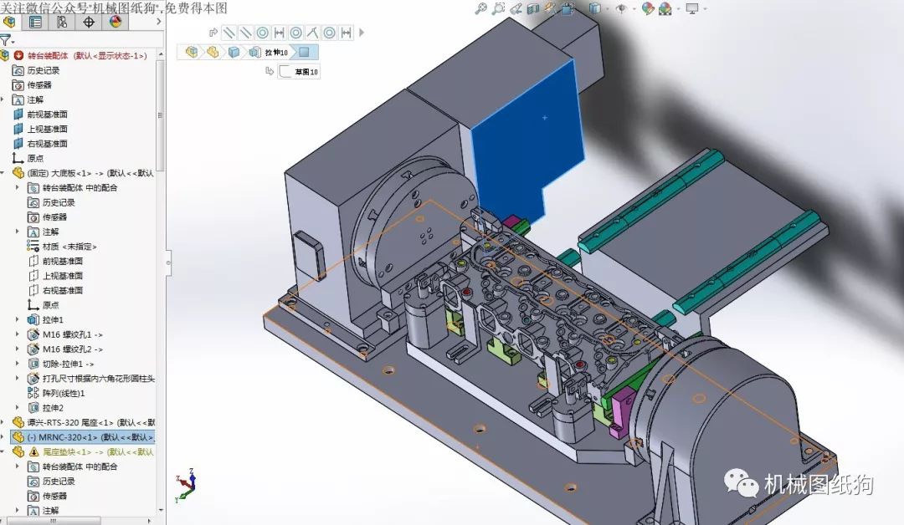Image resolution: width=904 pixels, height=525 pixels.
Task: Click the View Settings monitor icon
Action: pos(692,8)
